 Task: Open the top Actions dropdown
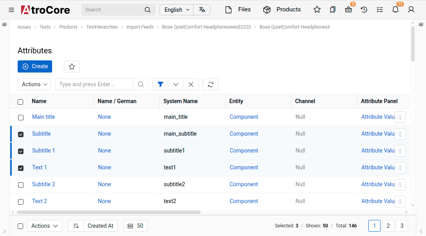[34, 84]
